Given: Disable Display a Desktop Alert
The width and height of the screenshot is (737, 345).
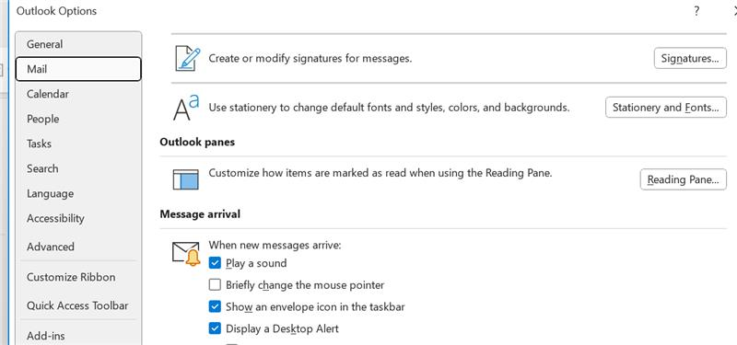Looking at the screenshot, I should tap(215, 328).
